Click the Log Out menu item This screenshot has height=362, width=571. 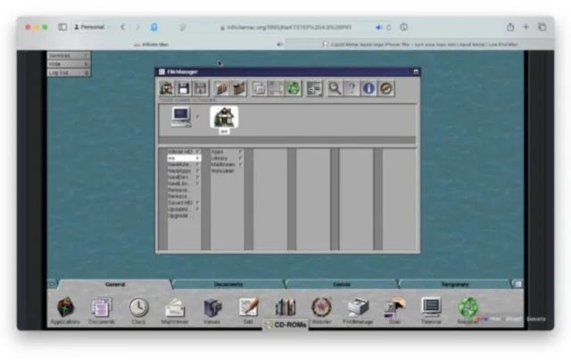click(x=69, y=73)
